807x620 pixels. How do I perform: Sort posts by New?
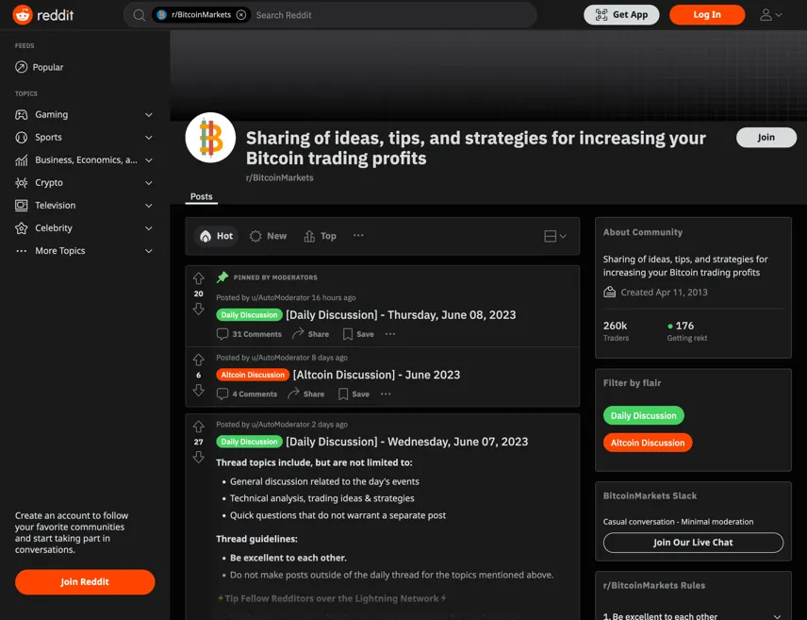(268, 236)
